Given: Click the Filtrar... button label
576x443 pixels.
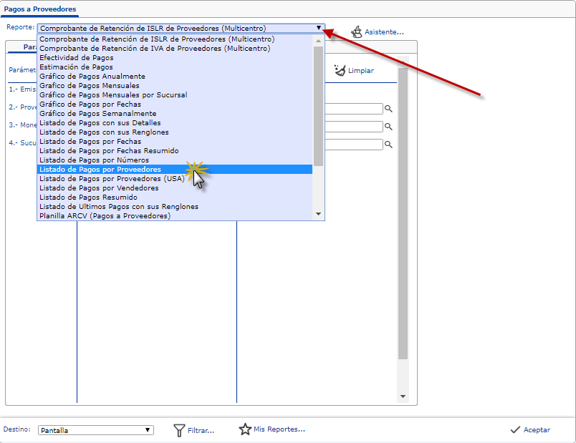Looking at the screenshot, I should click(x=201, y=431).
